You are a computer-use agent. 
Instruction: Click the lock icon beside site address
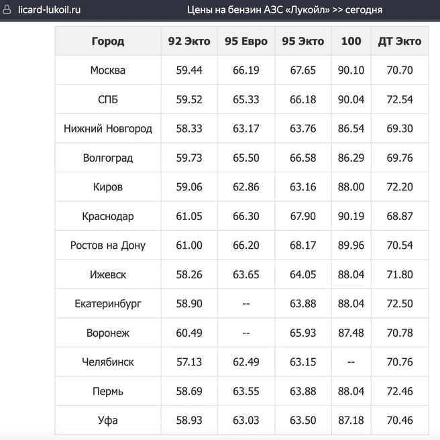[x=7, y=10]
